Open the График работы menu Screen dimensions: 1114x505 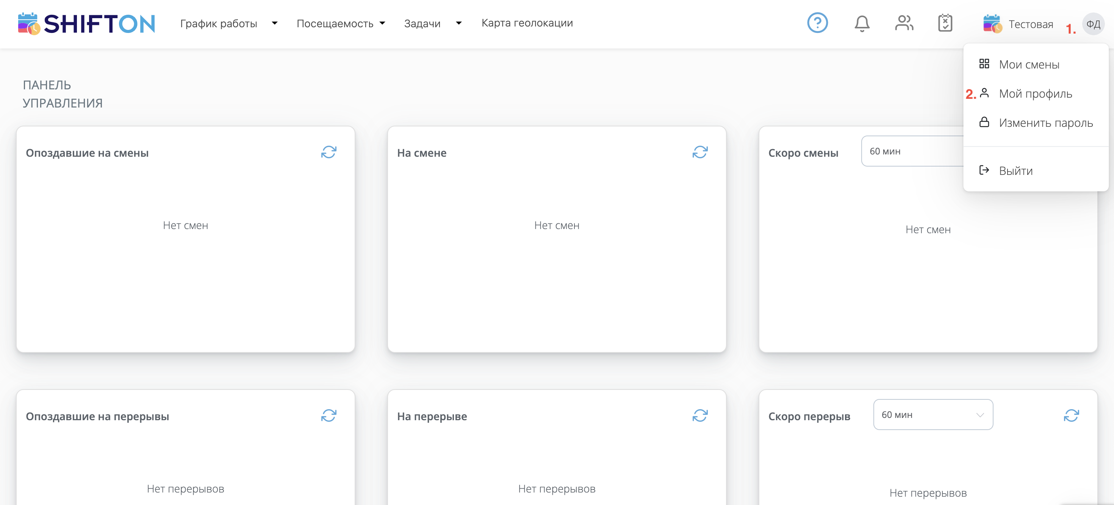(x=219, y=23)
